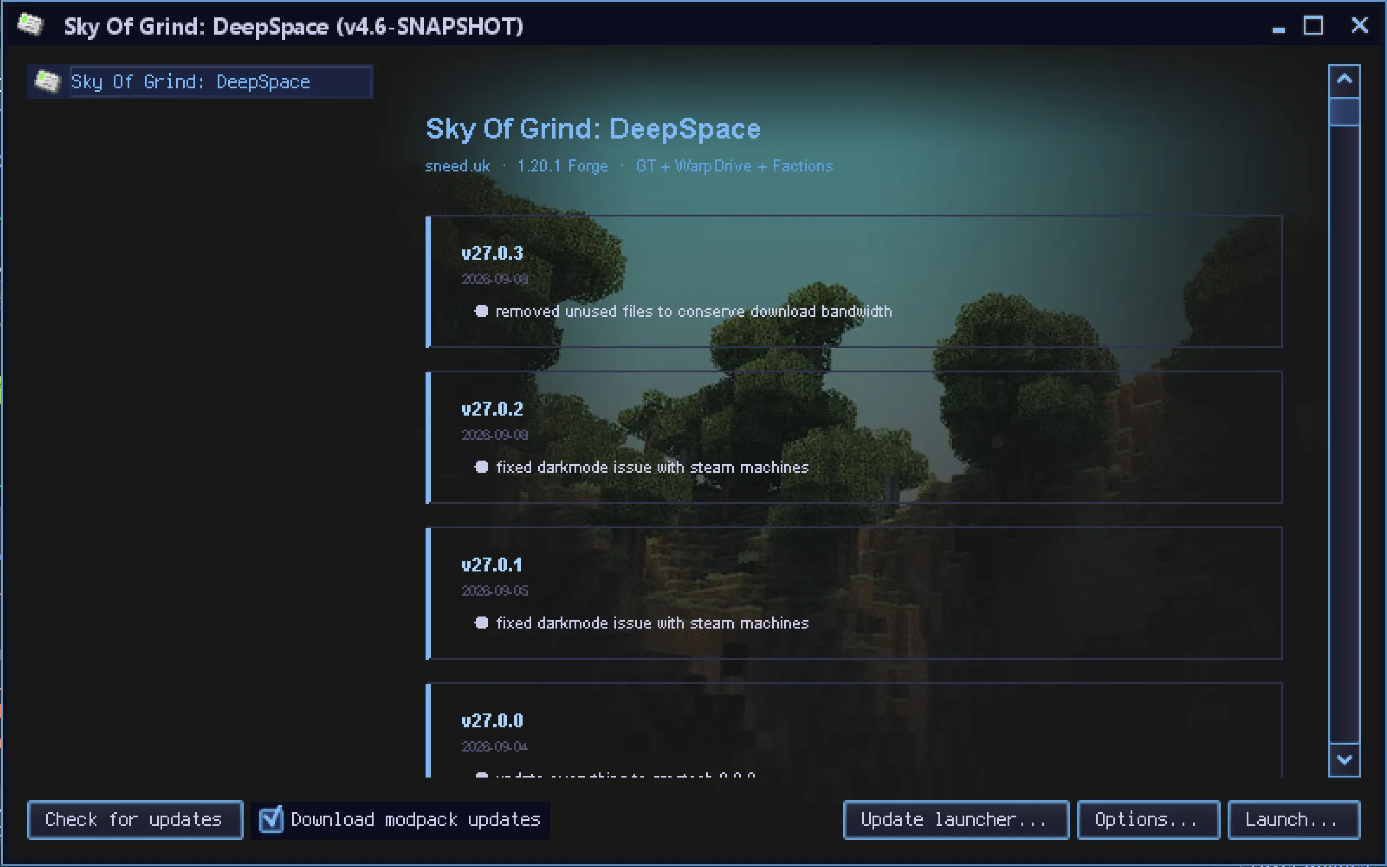Click the Launch button
1387x867 pixels.
tap(1293, 820)
